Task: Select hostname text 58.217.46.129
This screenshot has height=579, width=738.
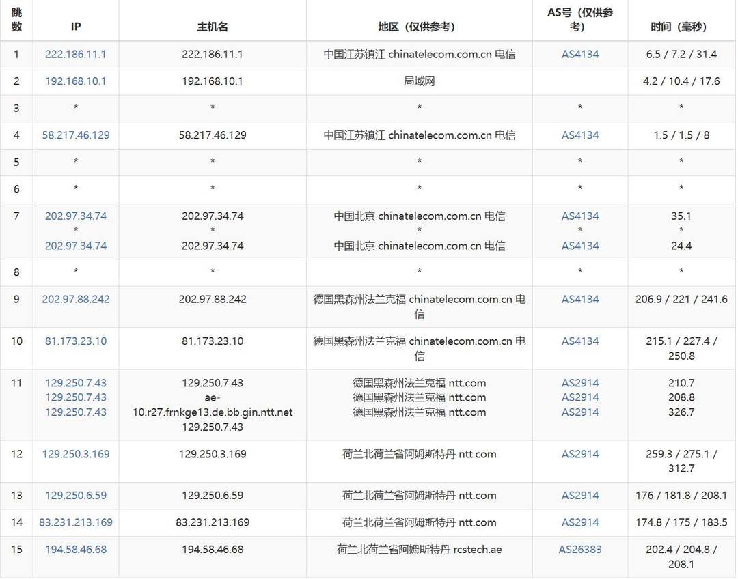Action: [213, 135]
